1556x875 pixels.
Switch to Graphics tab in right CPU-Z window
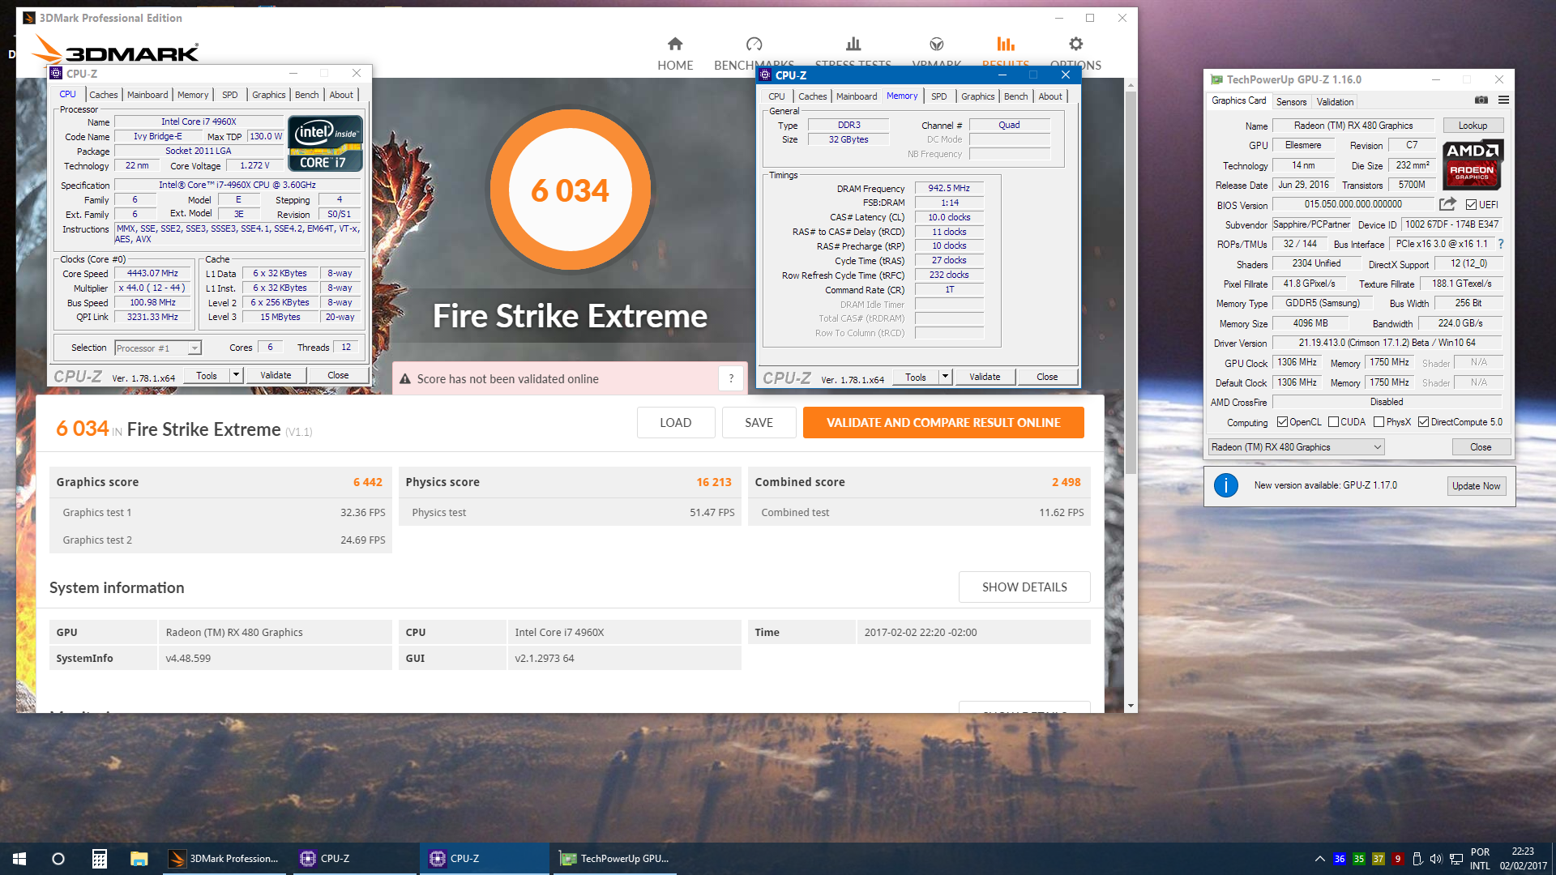pyautogui.click(x=977, y=96)
